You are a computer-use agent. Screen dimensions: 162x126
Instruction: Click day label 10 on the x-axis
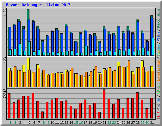pyautogui.click(x=52, y=123)
